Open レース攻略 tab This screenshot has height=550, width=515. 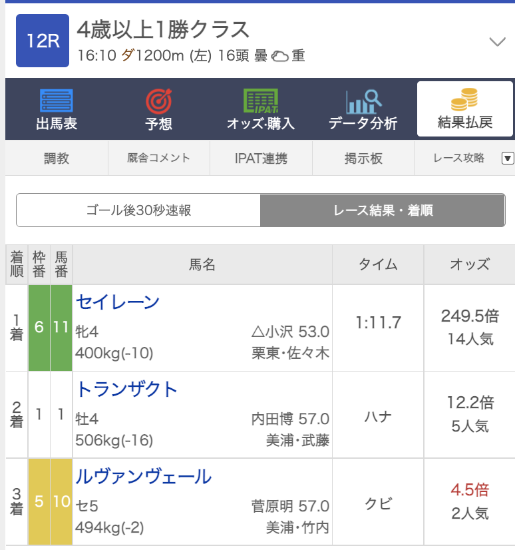458,158
